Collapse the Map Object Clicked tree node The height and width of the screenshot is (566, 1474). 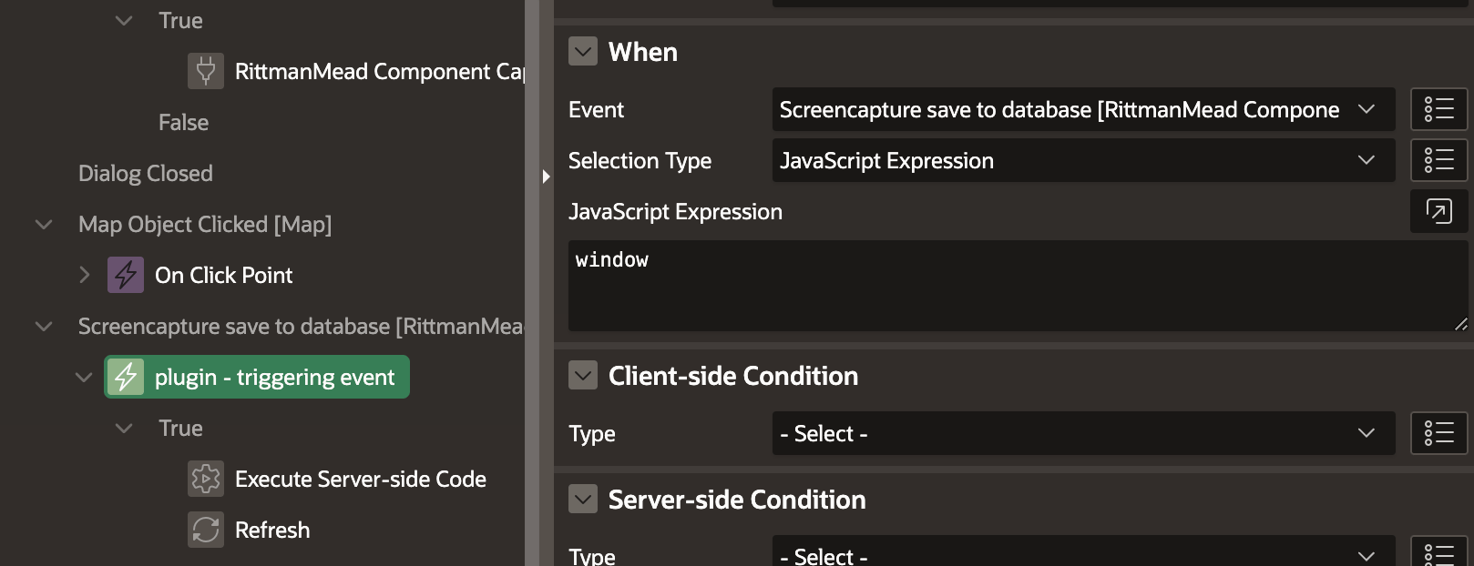(43, 224)
